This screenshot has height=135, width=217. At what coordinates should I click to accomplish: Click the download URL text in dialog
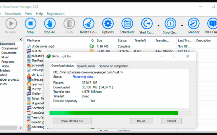(88, 72)
